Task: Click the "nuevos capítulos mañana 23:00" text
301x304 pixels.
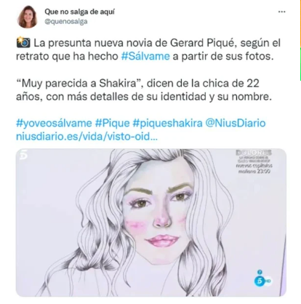Action: point(254,169)
